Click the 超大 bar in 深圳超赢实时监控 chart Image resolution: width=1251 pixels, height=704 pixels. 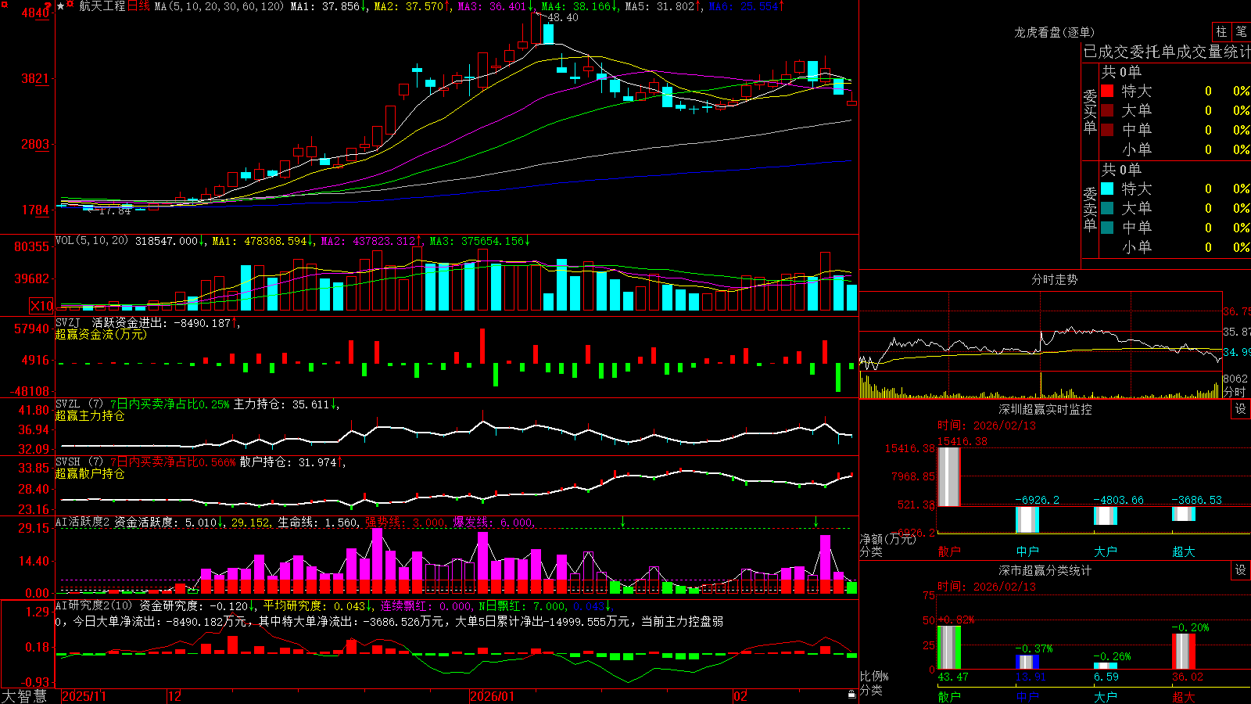pos(1184,514)
